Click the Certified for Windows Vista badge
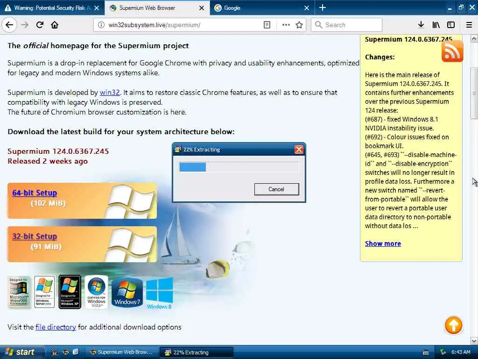The image size is (478, 359). pyautogui.click(x=96, y=292)
